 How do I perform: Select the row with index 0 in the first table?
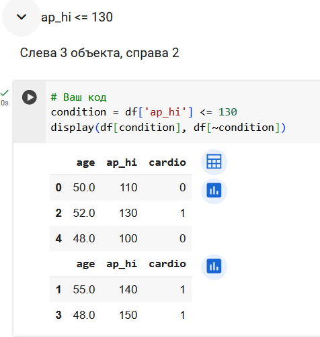click(120, 187)
